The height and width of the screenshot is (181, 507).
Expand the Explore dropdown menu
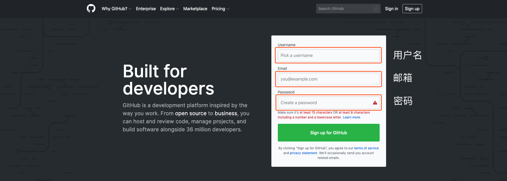(x=169, y=9)
